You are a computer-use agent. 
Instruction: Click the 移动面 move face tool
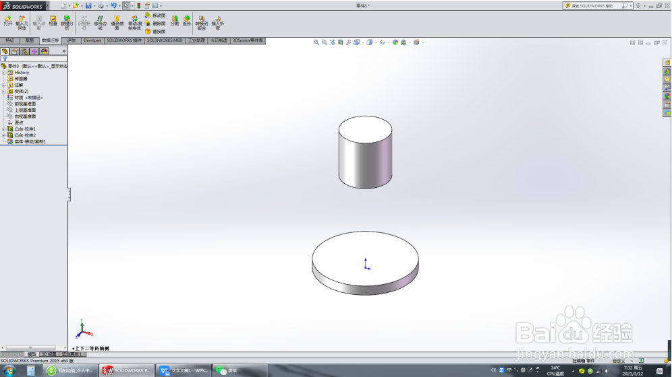click(x=155, y=15)
